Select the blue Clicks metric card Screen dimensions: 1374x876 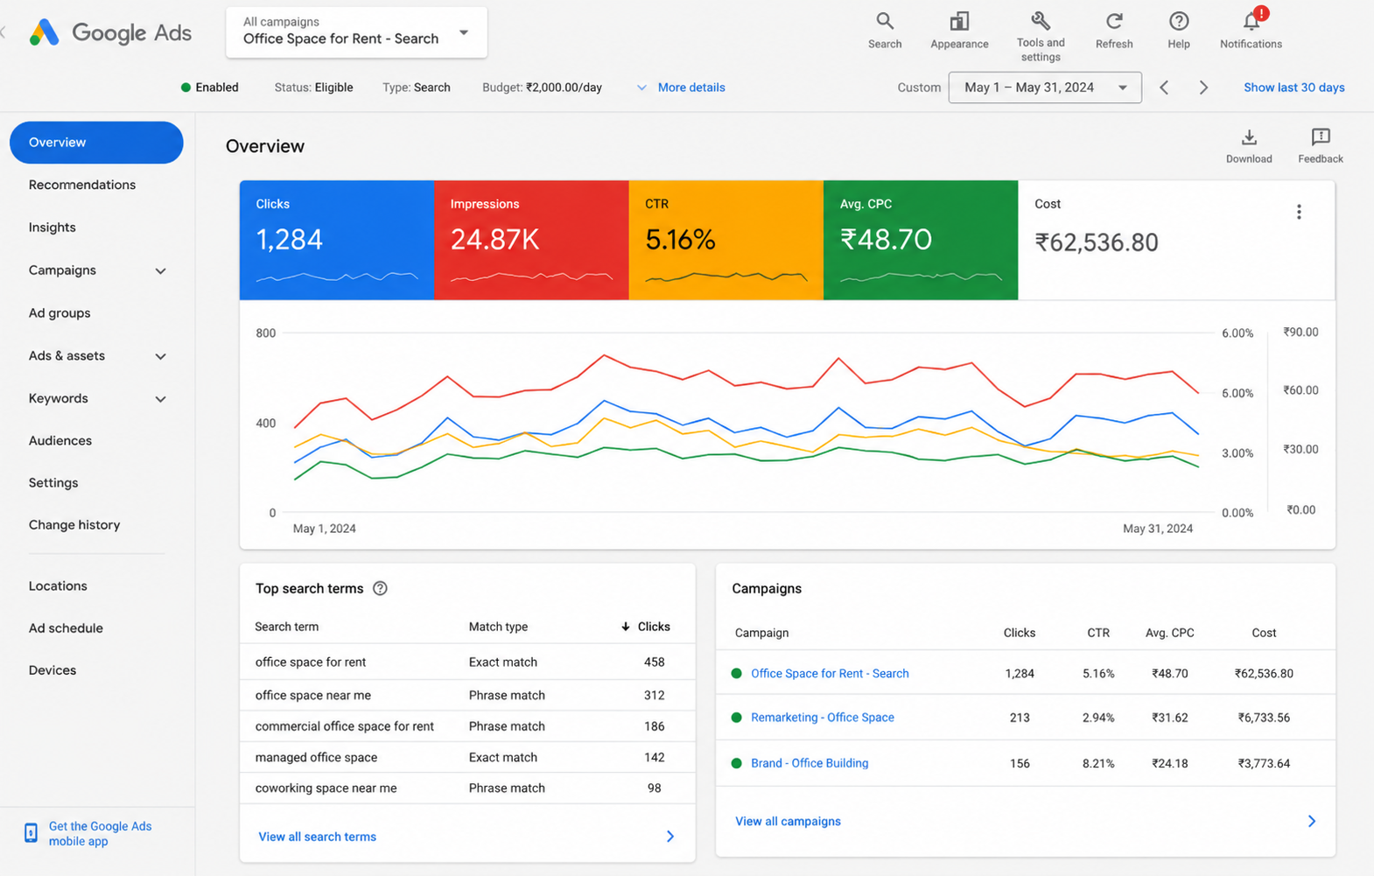tap(337, 241)
